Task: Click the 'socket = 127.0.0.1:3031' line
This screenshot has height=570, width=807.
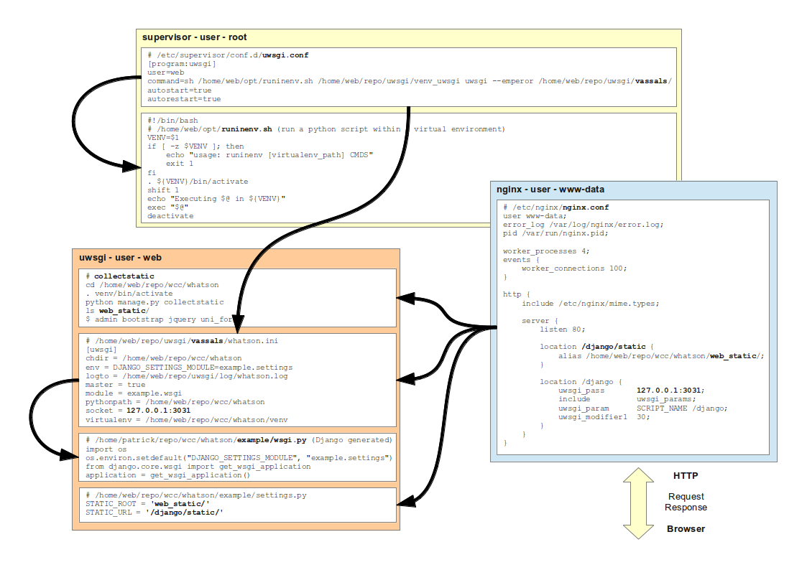Action: click(138, 411)
